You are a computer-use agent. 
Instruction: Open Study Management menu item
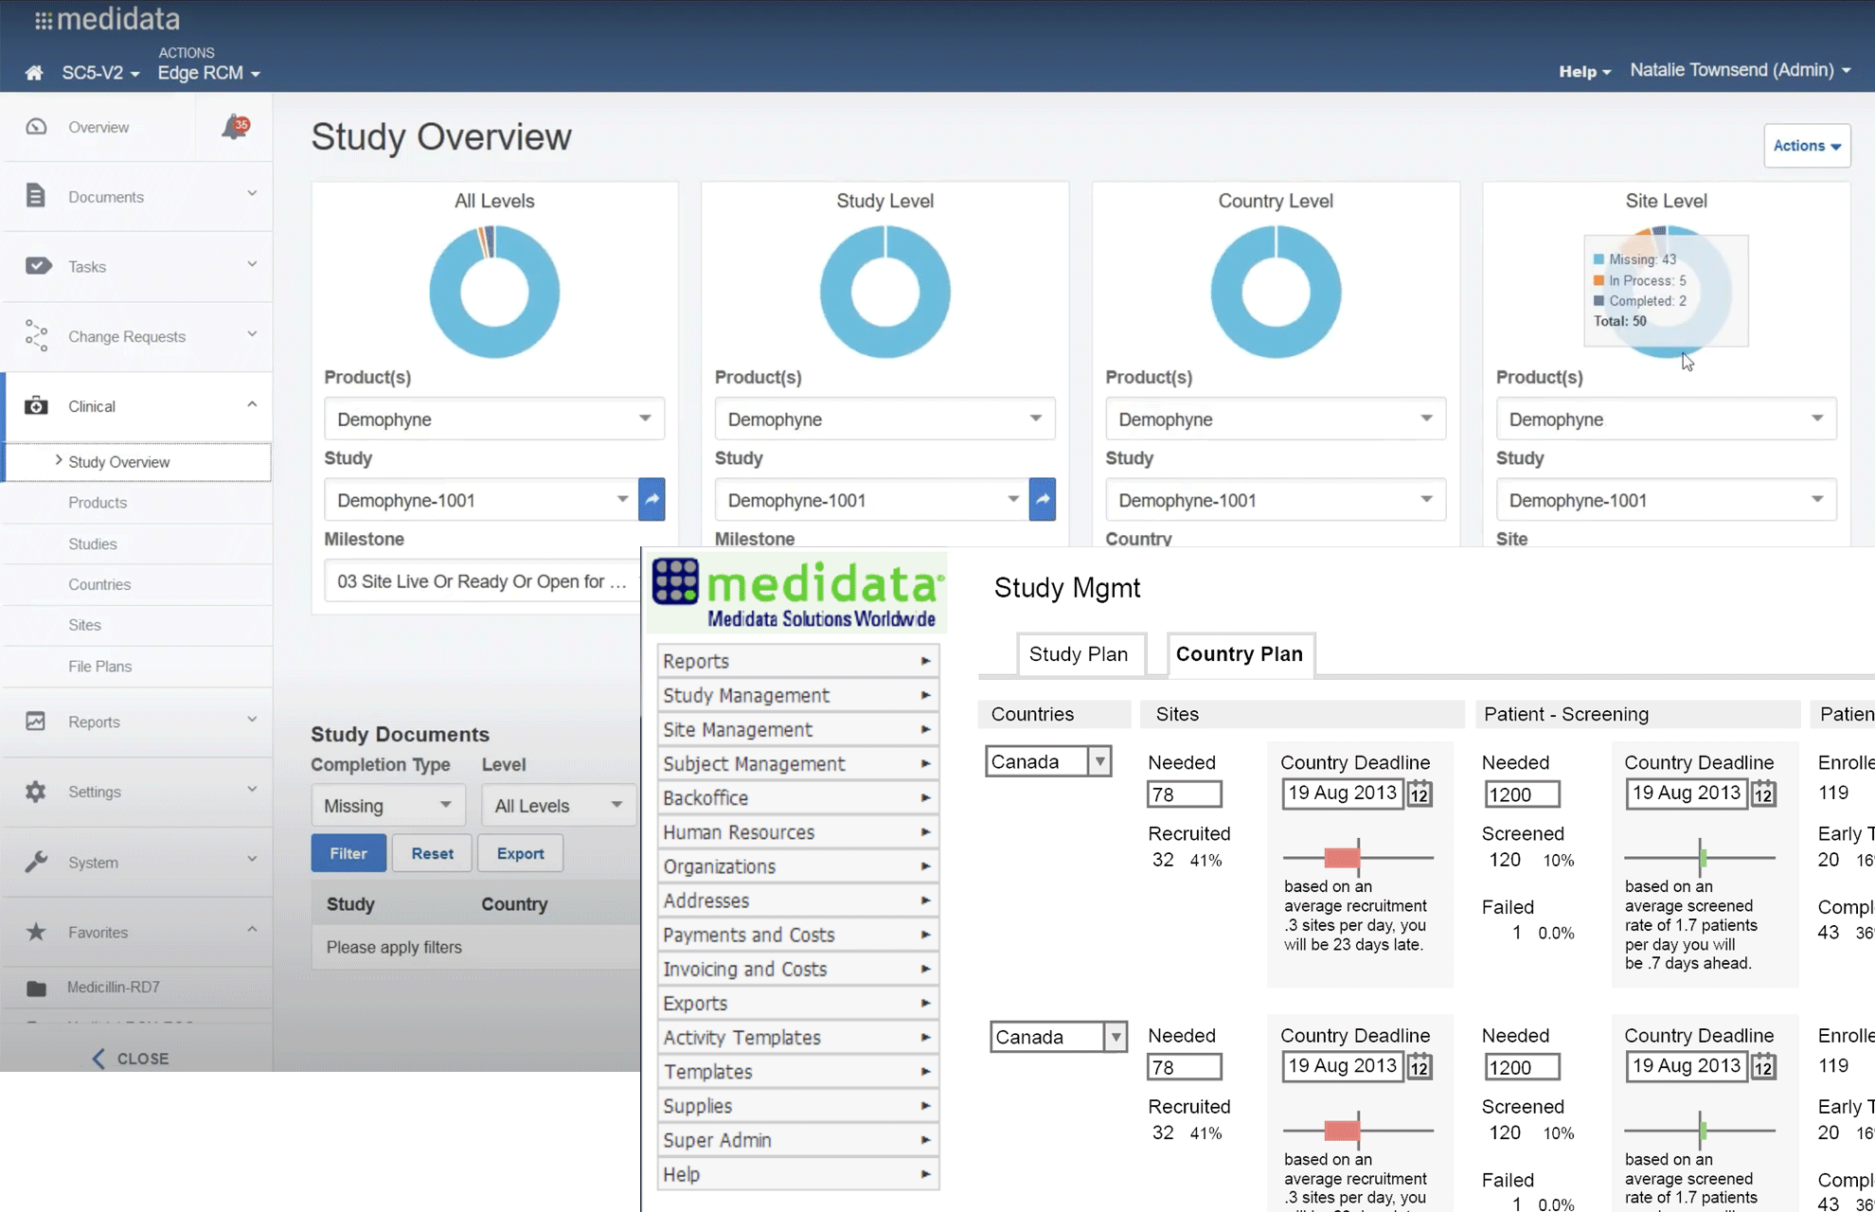point(797,695)
